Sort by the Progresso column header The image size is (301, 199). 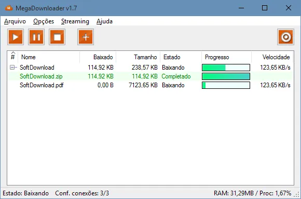[226, 57]
